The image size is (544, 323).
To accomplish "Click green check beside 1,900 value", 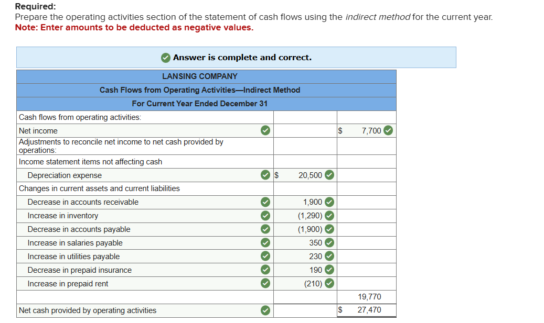I will pyautogui.click(x=329, y=202).
